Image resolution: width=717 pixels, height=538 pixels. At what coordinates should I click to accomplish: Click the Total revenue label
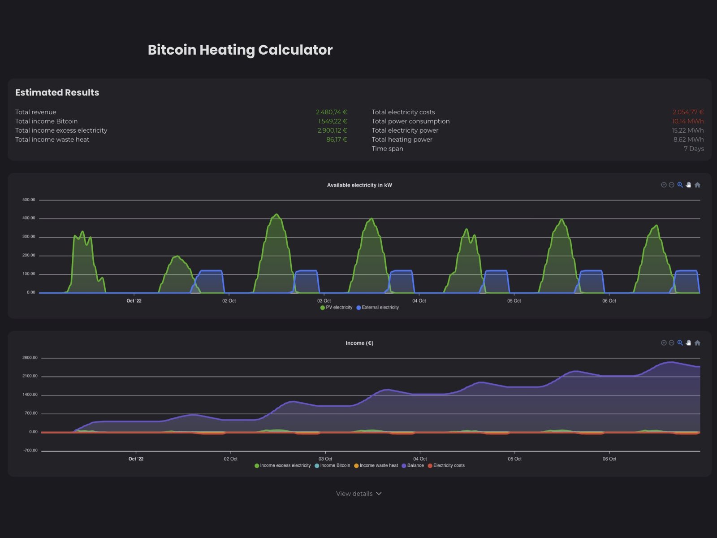36,112
